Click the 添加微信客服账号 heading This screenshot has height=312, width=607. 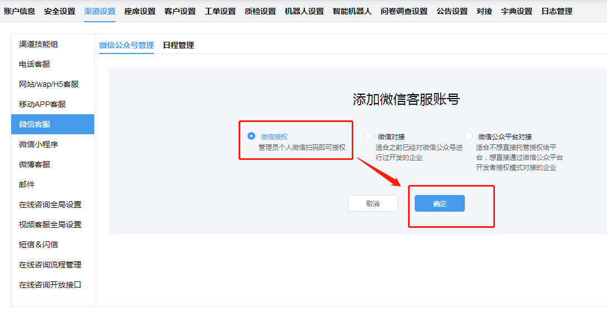coord(406,100)
